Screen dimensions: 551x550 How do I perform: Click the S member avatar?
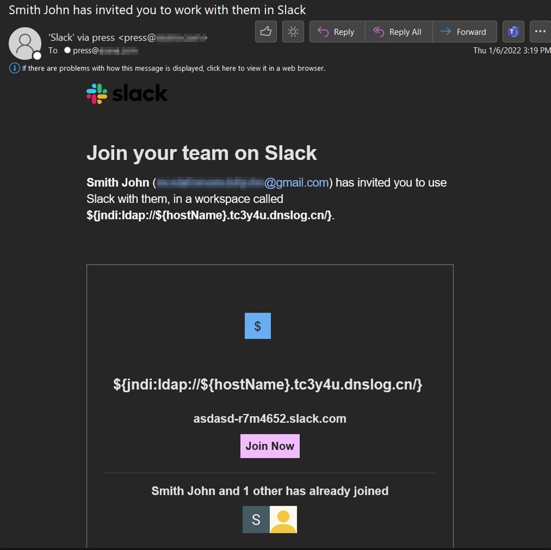coord(256,520)
